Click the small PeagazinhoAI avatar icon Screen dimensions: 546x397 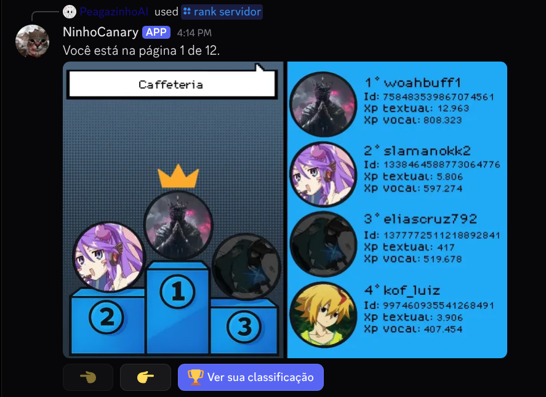(x=70, y=12)
